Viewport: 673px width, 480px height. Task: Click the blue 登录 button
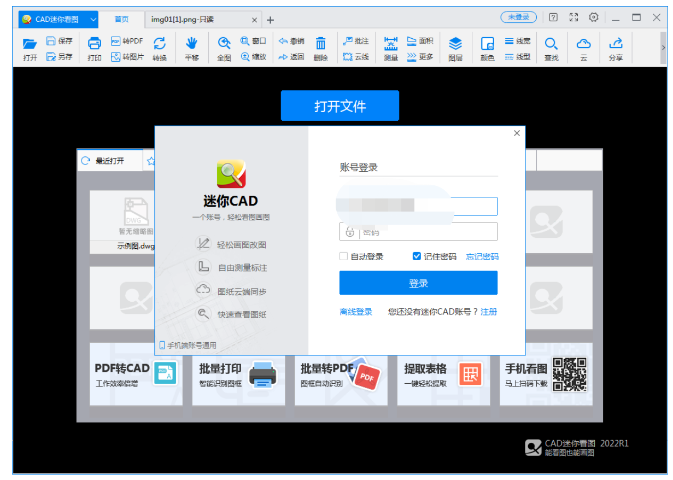click(x=418, y=283)
